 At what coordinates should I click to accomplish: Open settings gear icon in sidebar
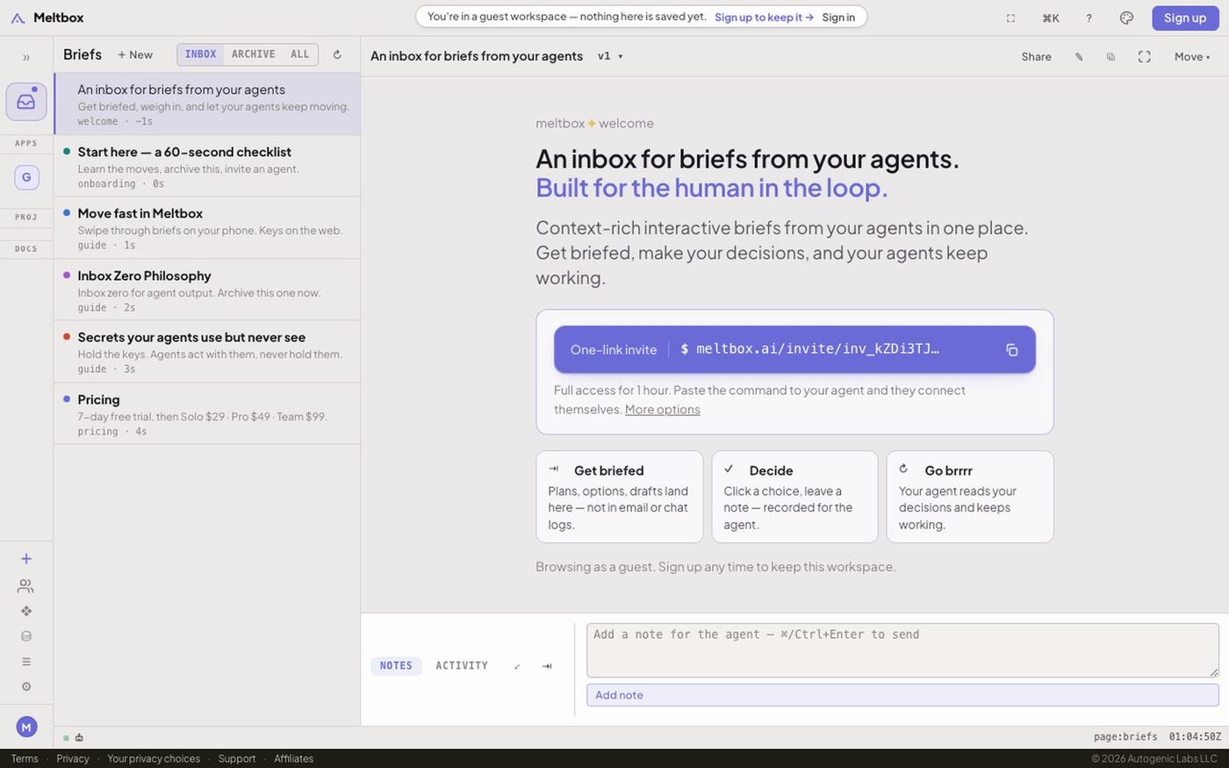26,687
